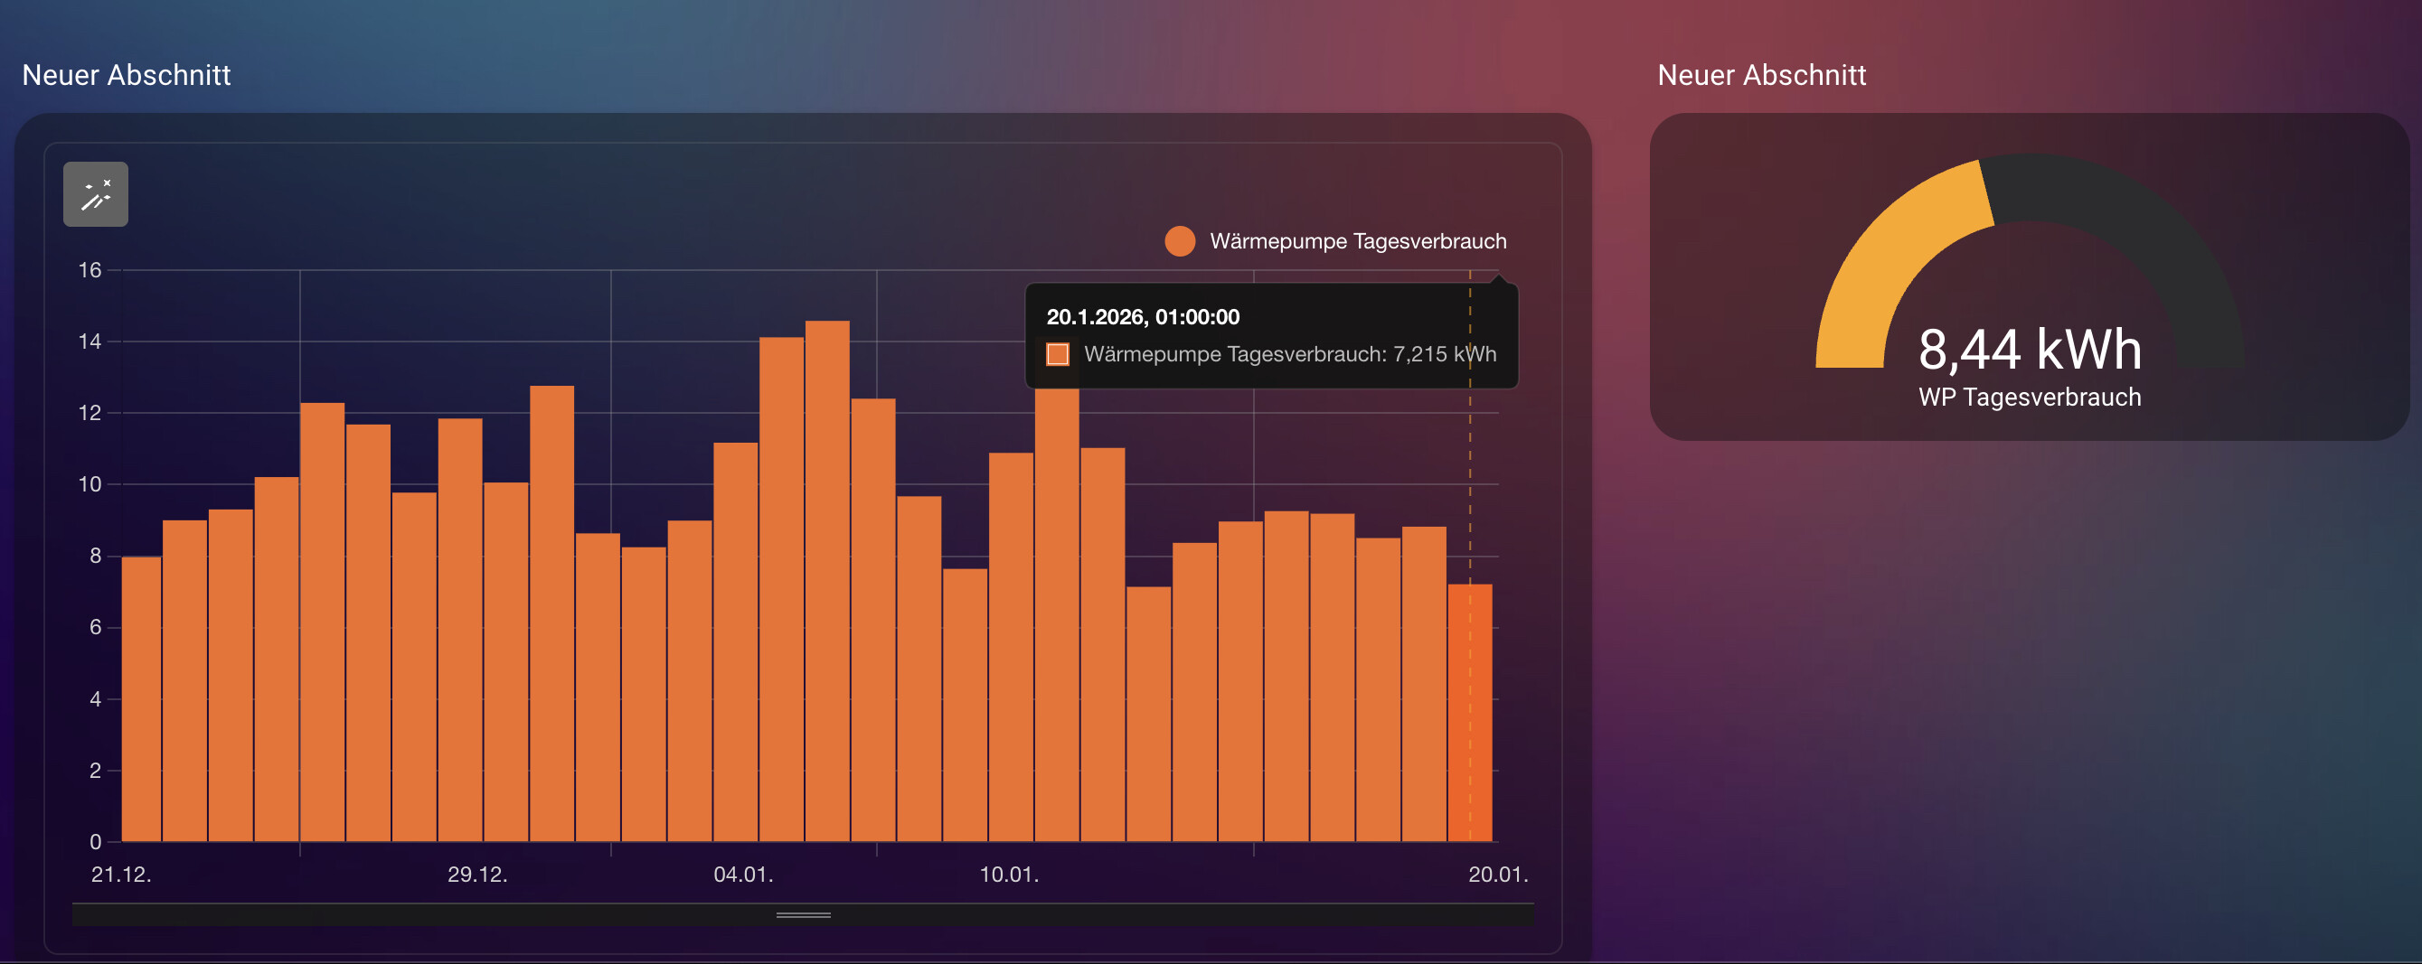
Task: Select the right Neuer Abschnitt heading
Action: [x=1761, y=75]
